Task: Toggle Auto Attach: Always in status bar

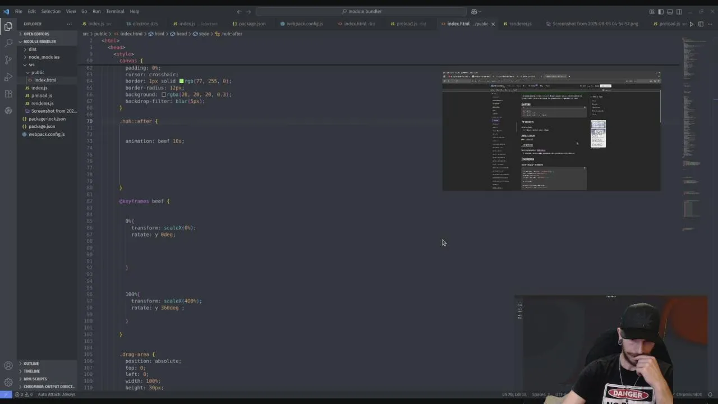Action: click(56, 394)
